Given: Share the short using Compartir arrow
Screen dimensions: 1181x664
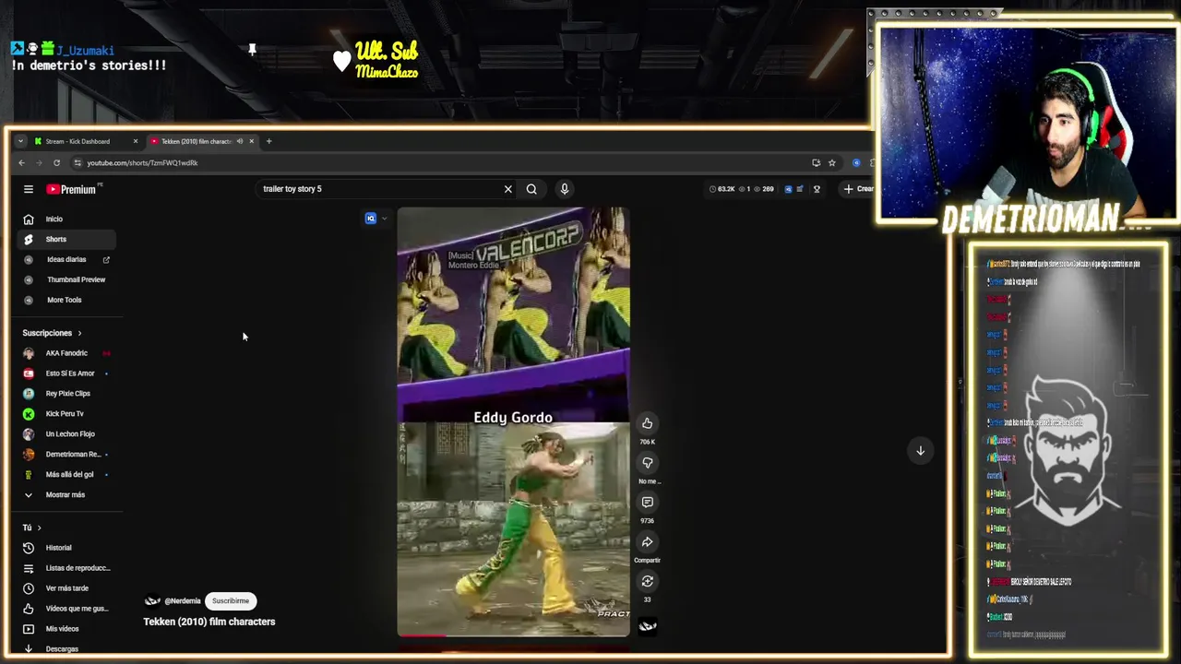Looking at the screenshot, I should click(647, 542).
